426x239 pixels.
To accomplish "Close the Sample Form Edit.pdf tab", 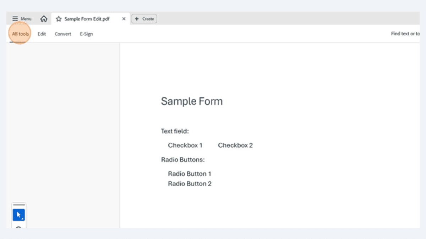I will click(124, 19).
